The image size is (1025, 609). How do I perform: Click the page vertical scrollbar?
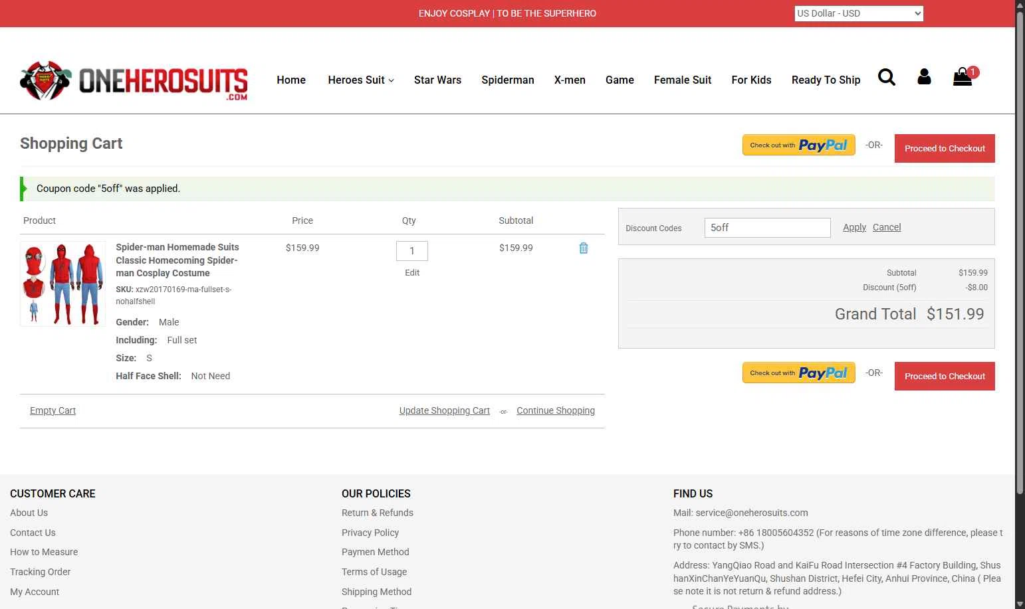click(x=1020, y=252)
